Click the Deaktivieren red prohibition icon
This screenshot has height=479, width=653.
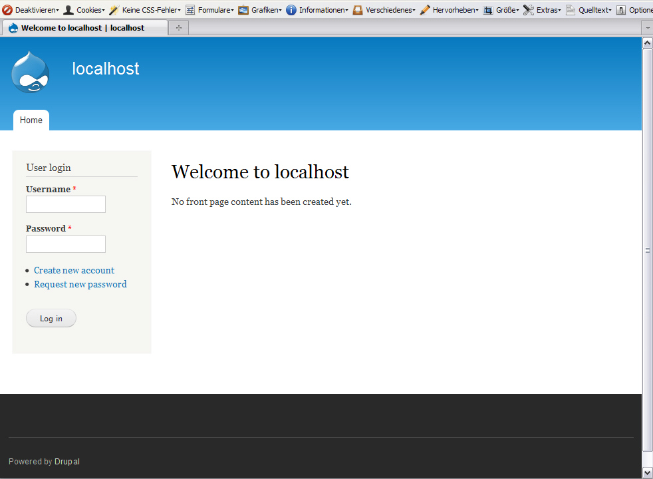(x=7, y=10)
